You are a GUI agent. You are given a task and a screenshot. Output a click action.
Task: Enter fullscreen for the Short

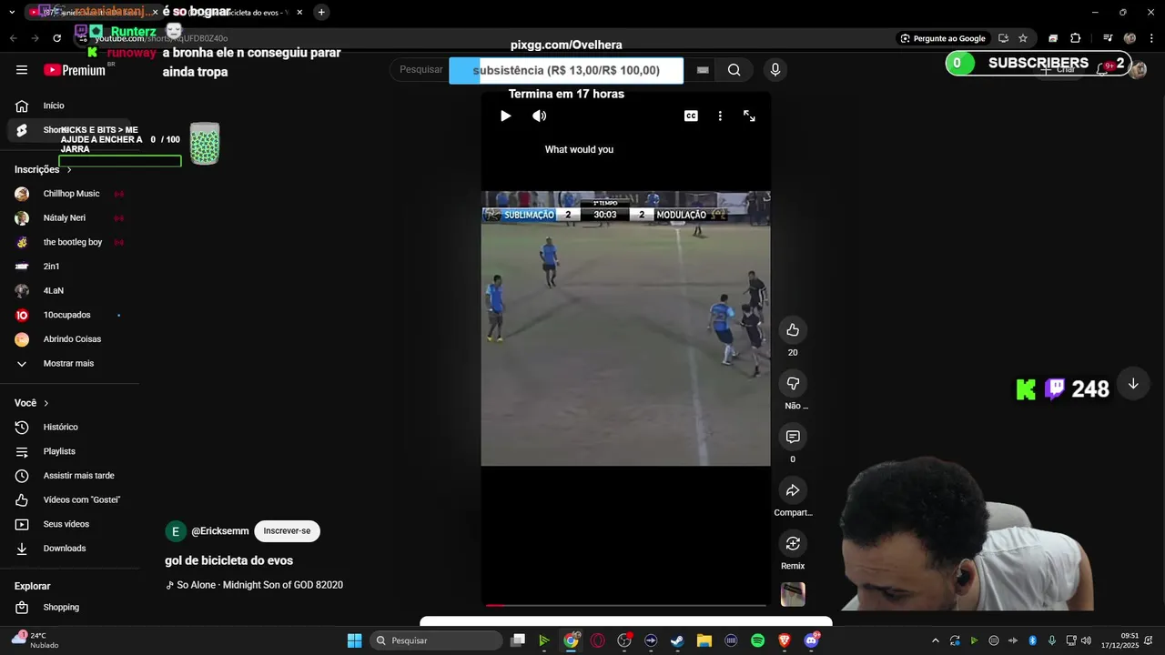pyautogui.click(x=749, y=116)
